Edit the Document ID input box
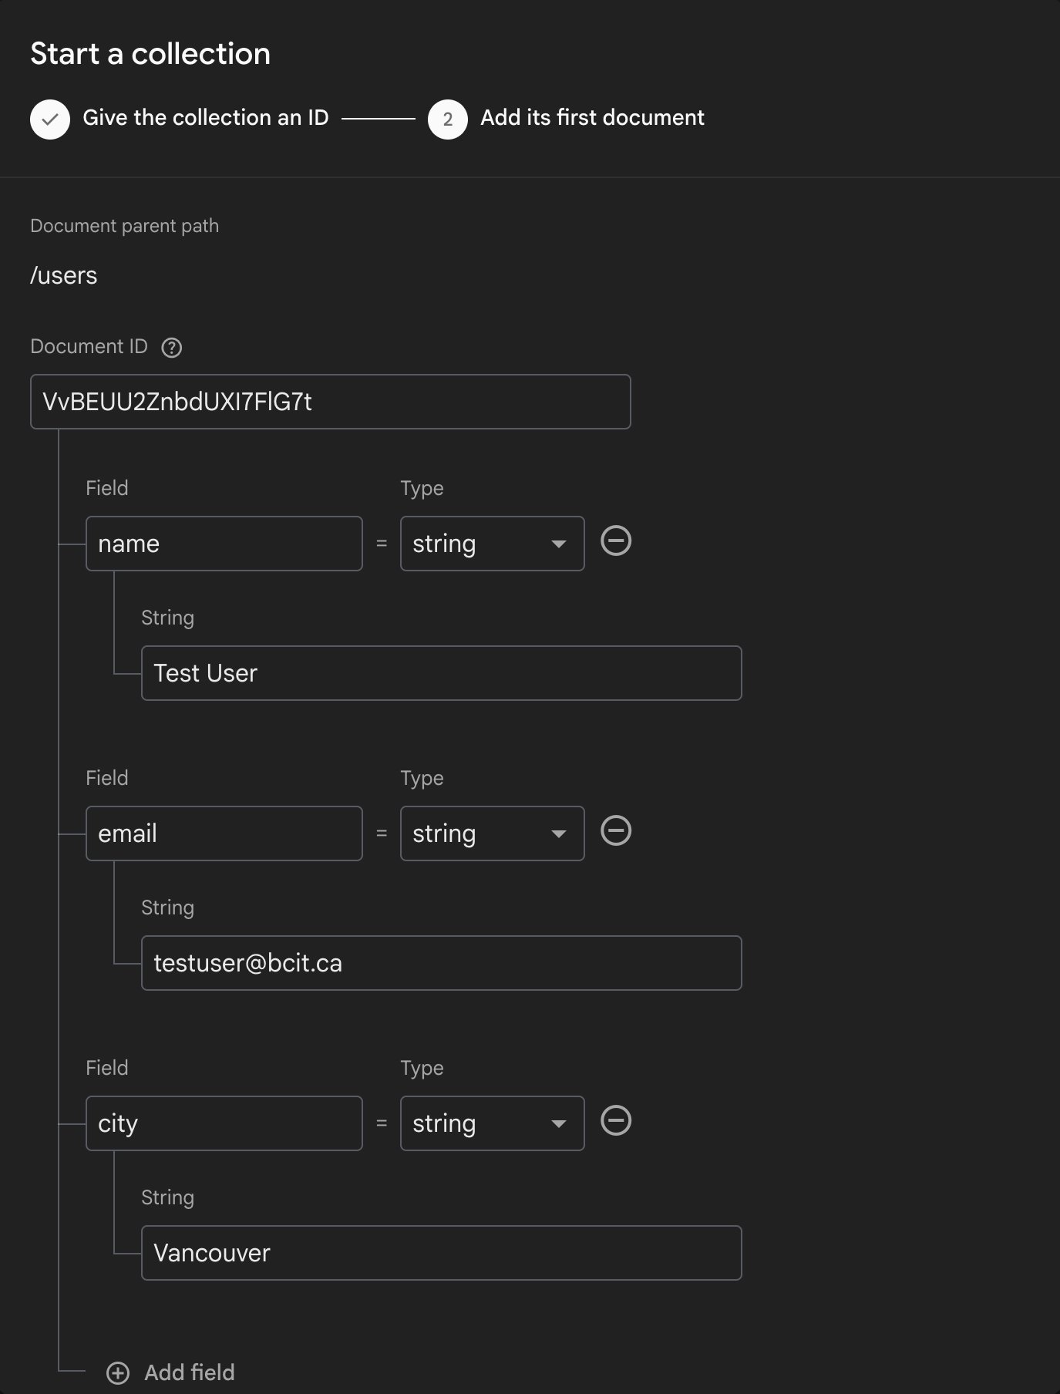Screen dimensions: 1060x1394 click(330, 402)
